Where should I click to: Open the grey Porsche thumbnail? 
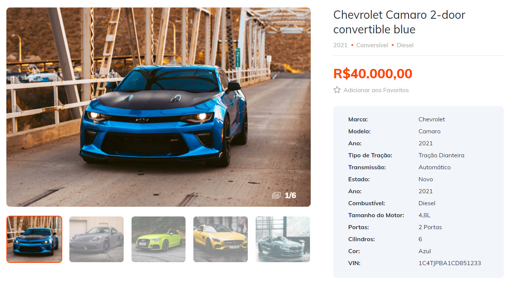click(96, 239)
